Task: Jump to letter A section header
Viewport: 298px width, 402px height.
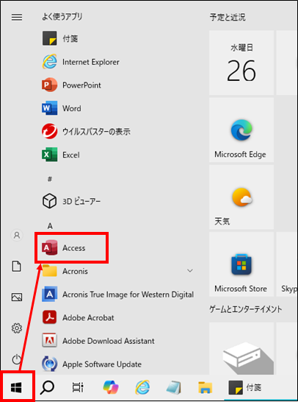Action: click(x=50, y=226)
